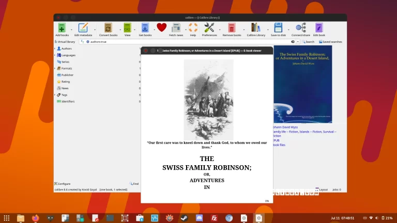Click the red heart donate icon
Image resolution: width=397 pixels, height=223 pixels.
[161, 27]
